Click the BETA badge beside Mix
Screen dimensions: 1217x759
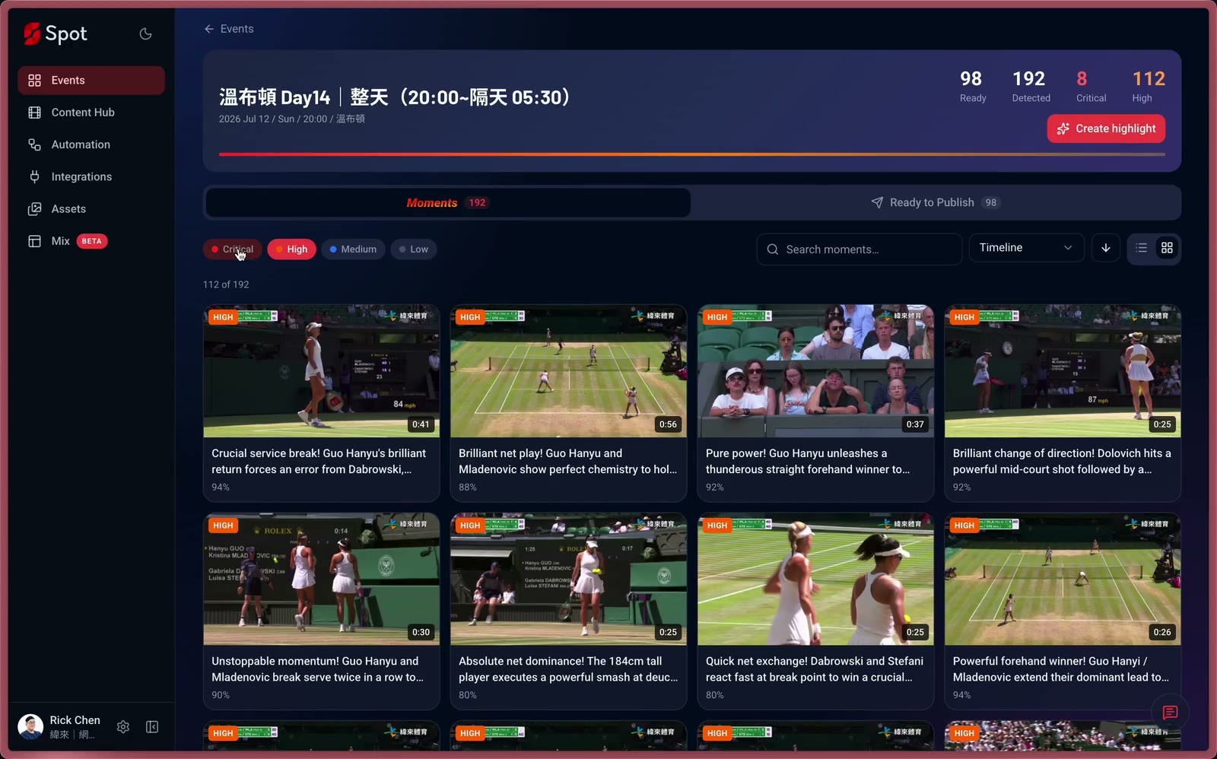(x=91, y=241)
